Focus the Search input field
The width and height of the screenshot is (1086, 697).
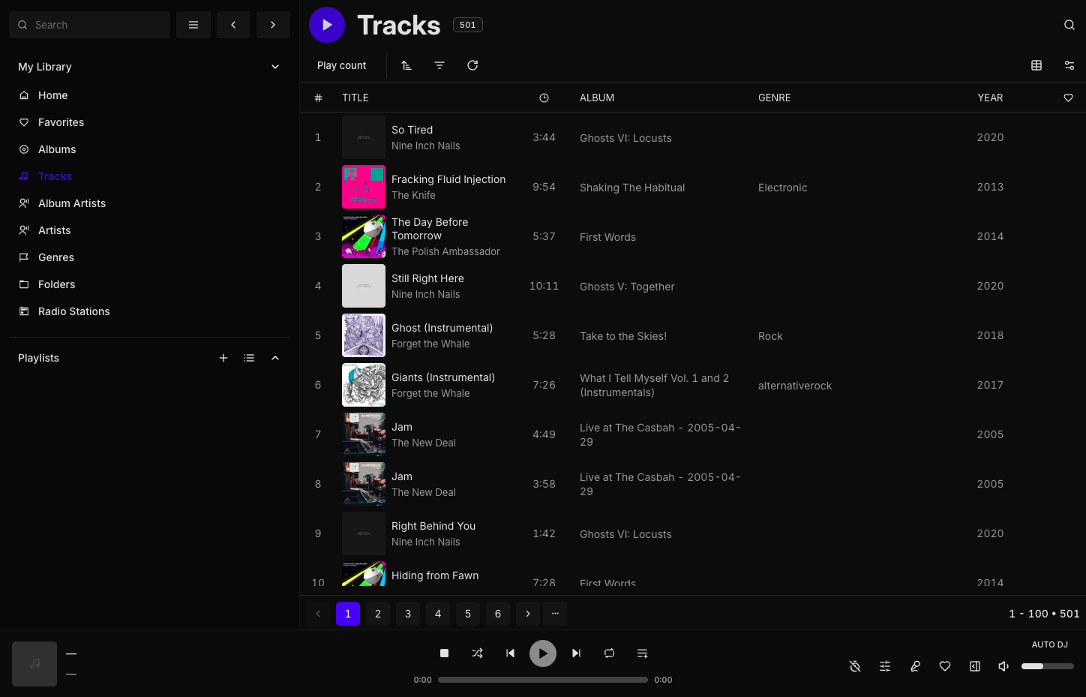pos(90,25)
